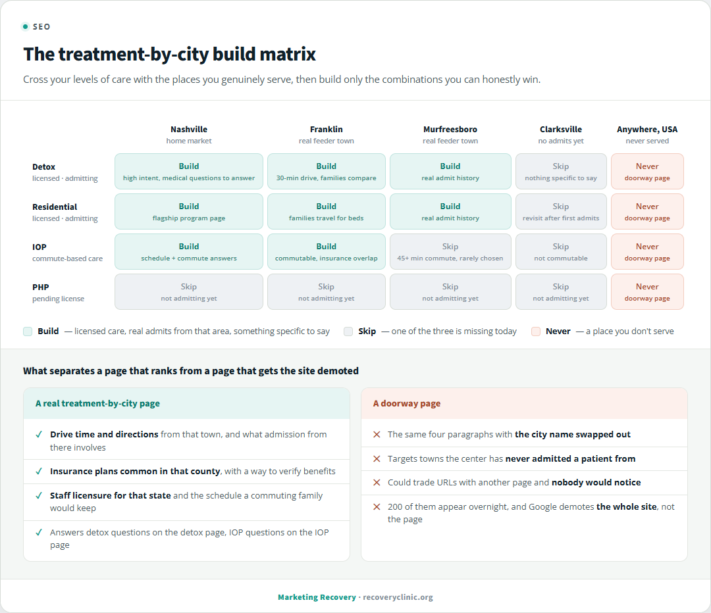Select Residential Nashville 'flagship program page' cell
The height and width of the screenshot is (613, 711).
(x=189, y=212)
